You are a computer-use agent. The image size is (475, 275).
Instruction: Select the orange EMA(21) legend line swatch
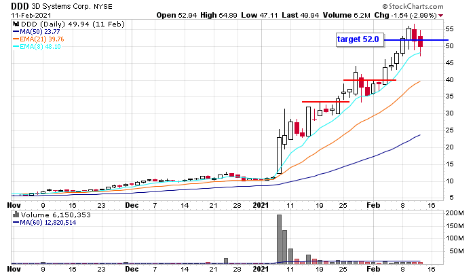pos(16,39)
